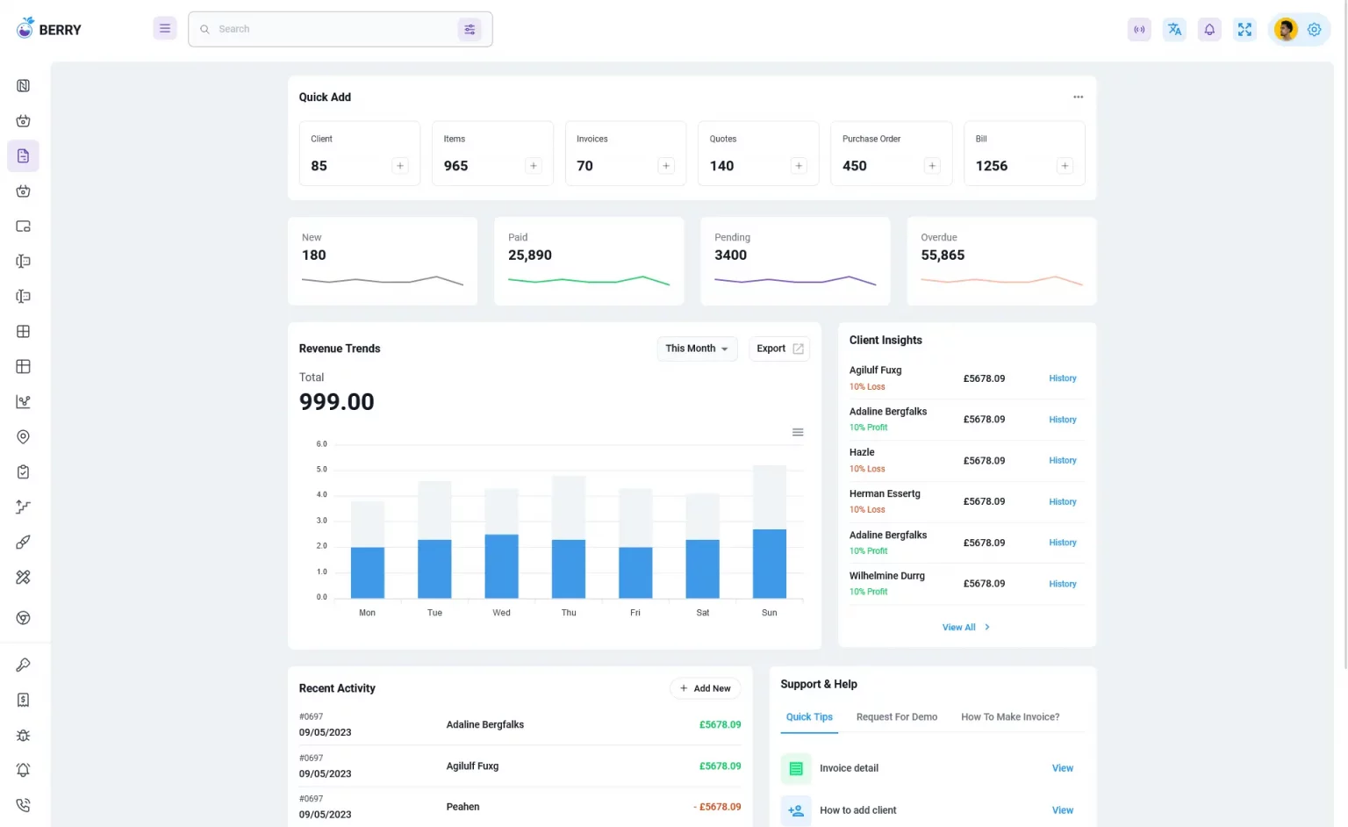Click the location pin icon in the sidebar
This screenshot has width=1348, height=827.
coord(23,436)
